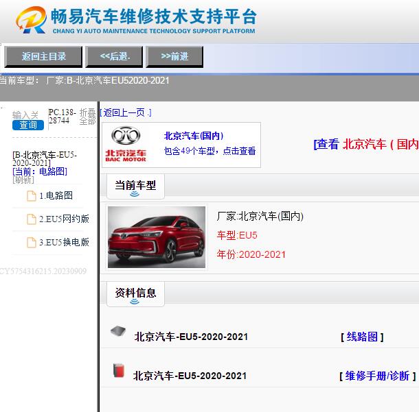Click the BAIC Motor brand logo

126,144
